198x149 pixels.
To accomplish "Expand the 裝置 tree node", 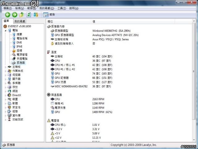I will pyautogui.click(x=6, y=100).
